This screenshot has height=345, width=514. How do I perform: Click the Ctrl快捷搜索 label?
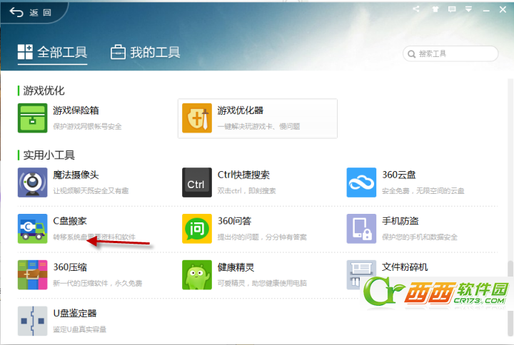click(x=243, y=175)
